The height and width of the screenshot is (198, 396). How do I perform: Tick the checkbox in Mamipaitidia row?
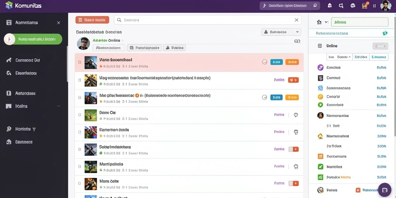[80, 166]
